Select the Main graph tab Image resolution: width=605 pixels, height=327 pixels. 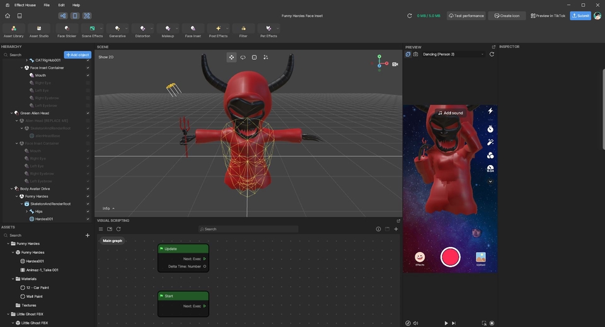tap(112, 241)
